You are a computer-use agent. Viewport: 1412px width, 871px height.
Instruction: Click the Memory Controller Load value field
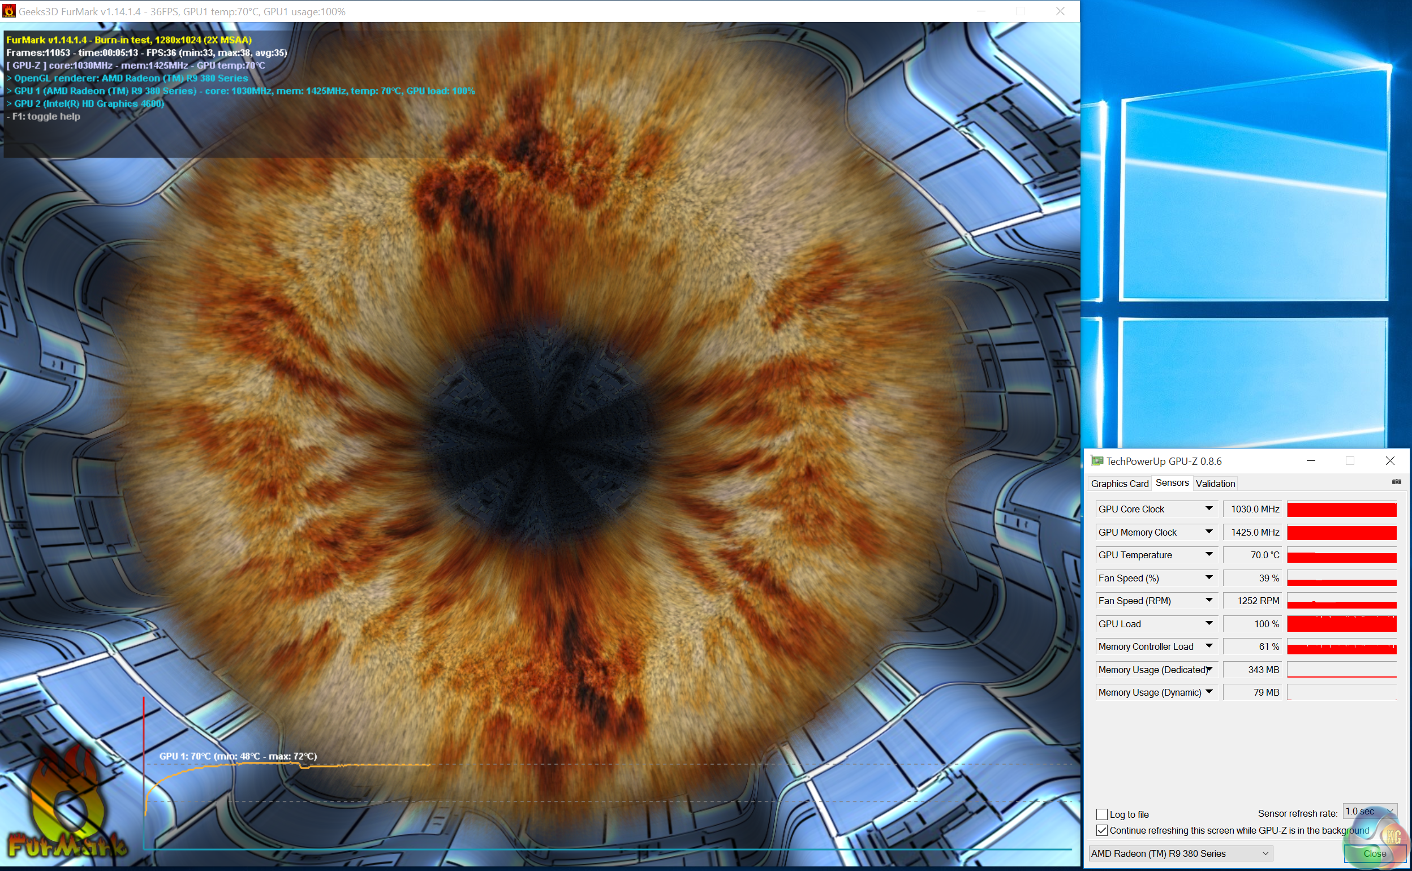tap(1252, 646)
